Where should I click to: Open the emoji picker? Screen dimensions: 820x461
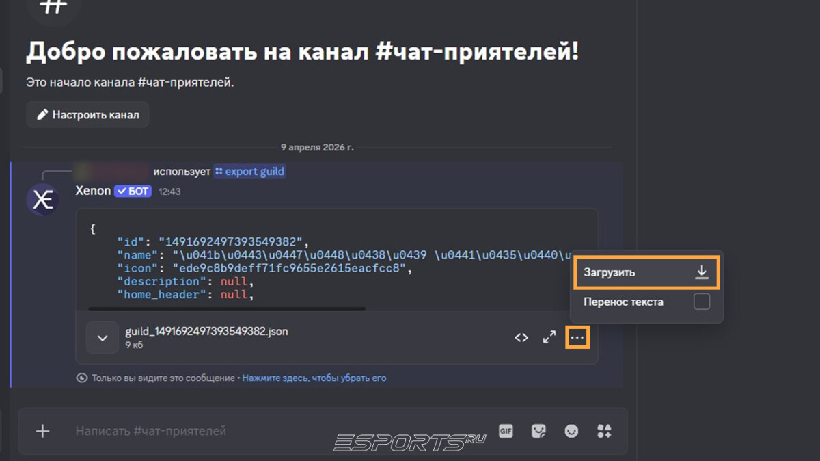pyautogui.click(x=571, y=432)
